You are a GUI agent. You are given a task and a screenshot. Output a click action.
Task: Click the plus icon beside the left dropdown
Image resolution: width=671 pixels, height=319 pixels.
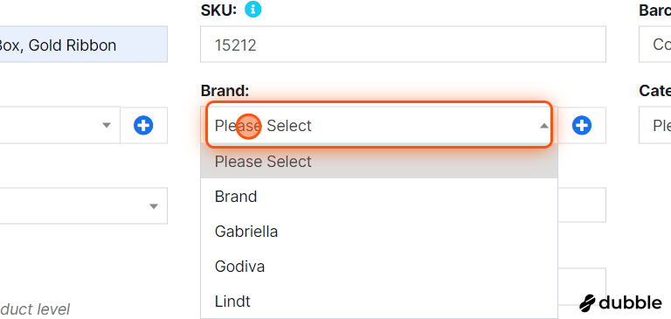tap(143, 126)
